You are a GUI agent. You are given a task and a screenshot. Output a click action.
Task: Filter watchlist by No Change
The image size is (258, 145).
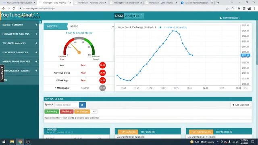[82, 112]
